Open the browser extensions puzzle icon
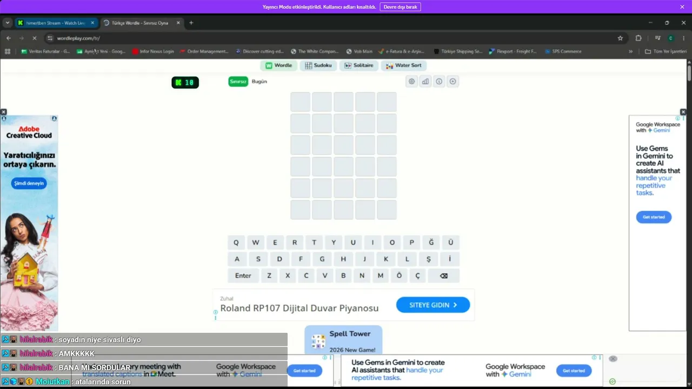Image resolution: width=692 pixels, height=389 pixels. click(638, 38)
